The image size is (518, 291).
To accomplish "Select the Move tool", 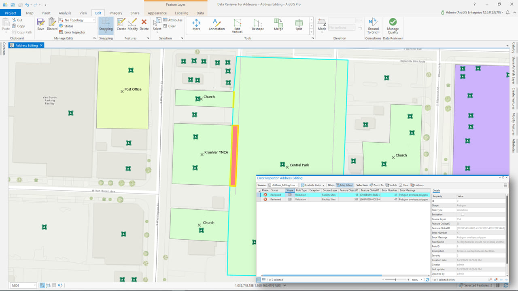I will tap(196, 24).
